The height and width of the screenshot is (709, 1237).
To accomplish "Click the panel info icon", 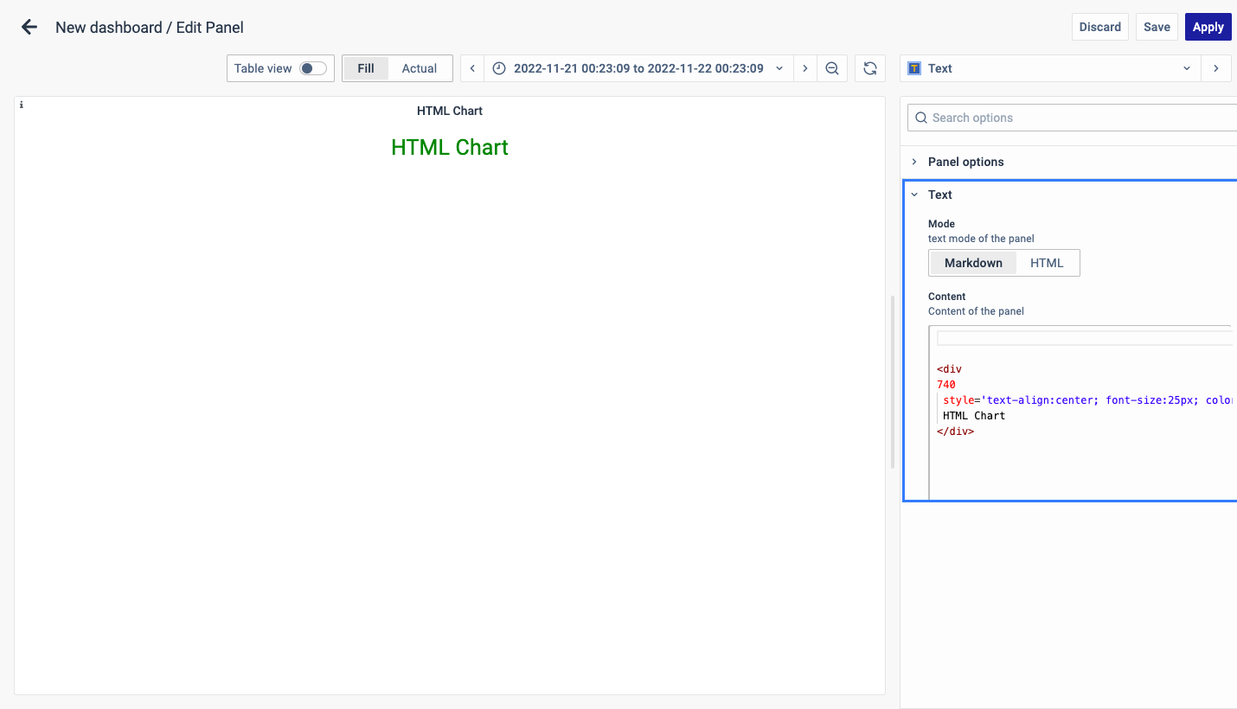I will 22,105.
